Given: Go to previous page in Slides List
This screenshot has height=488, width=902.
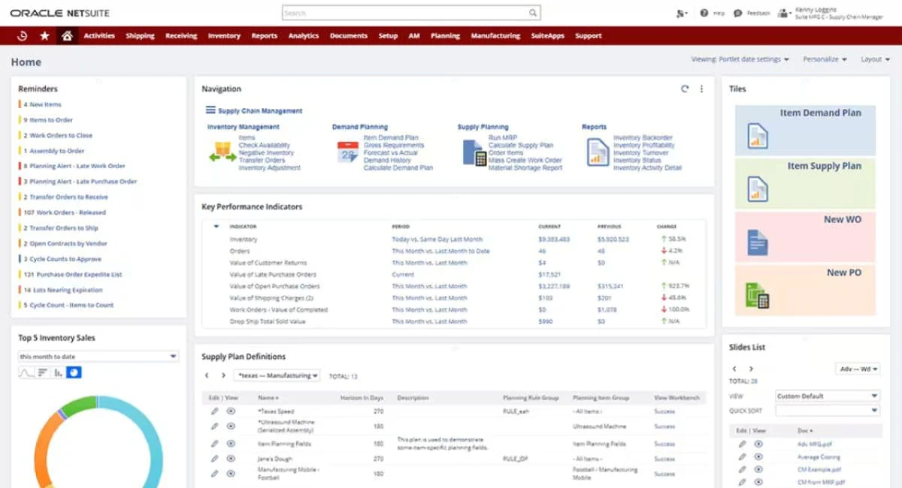Looking at the screenshot, I should [x=734, y=369].
